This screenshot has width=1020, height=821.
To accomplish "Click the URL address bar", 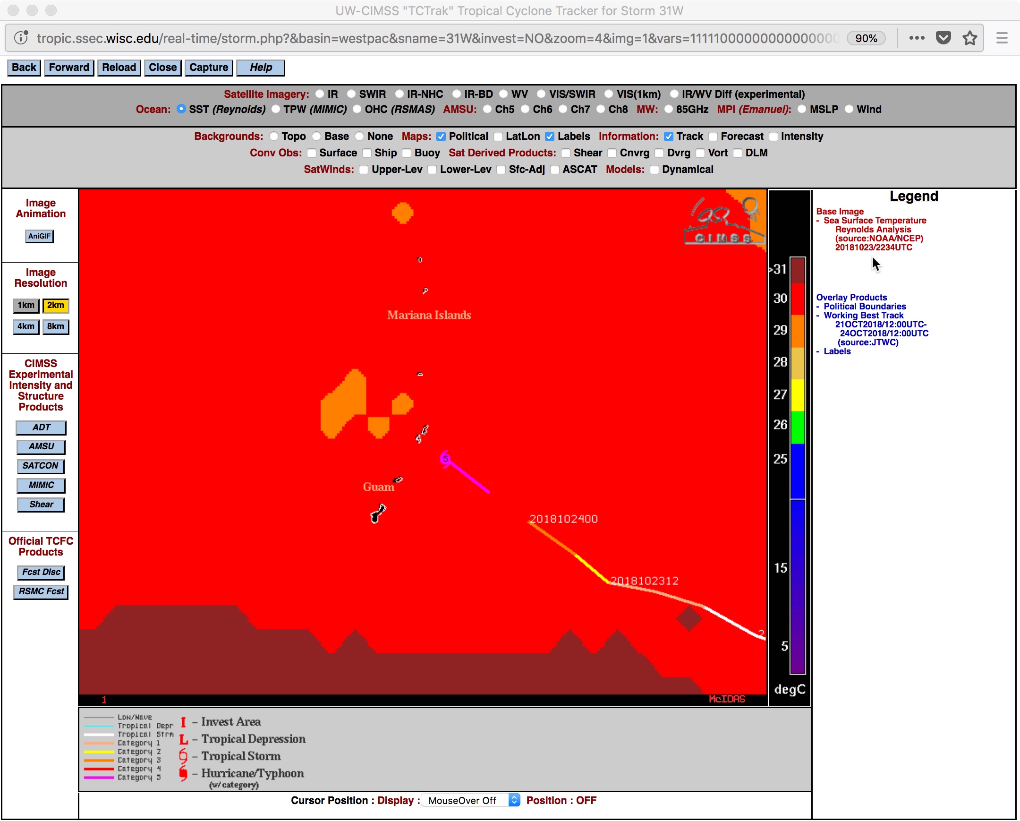I will pos(438,38).
